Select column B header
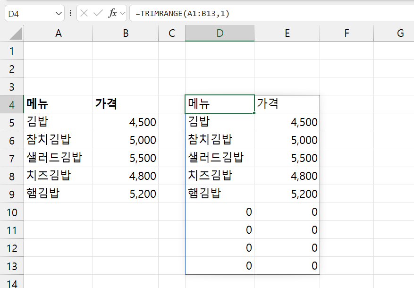The height and width of the screenshot is (288, 414). pos(126,33)
